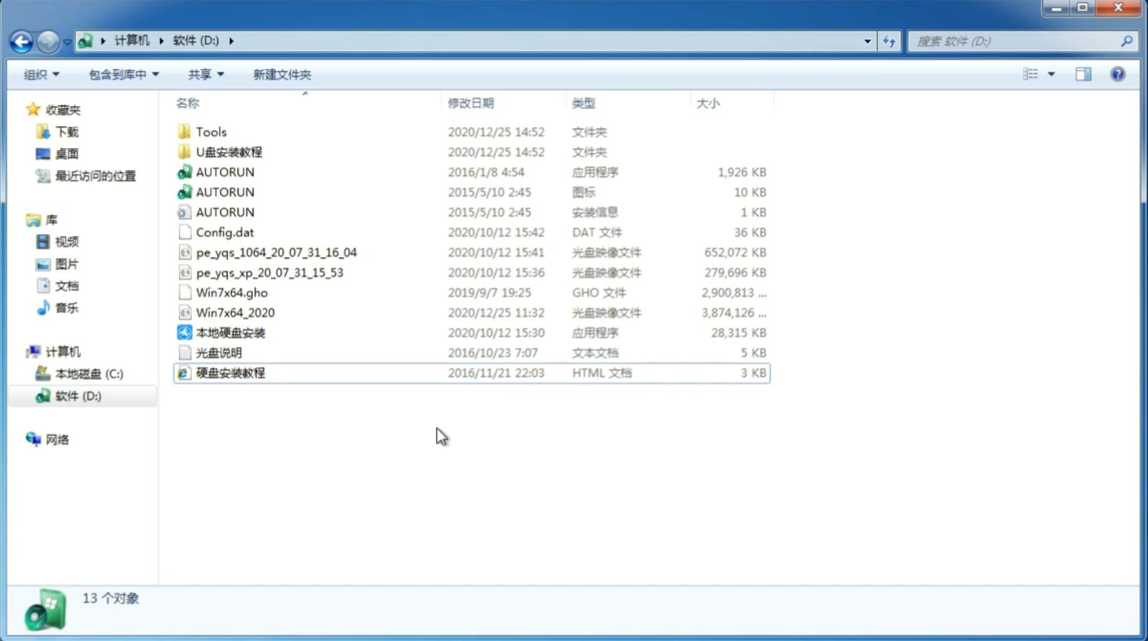This screenshot has width=1148, height=641.
Task: Select 软件 (D:) drive
Action: pos(77,395)
